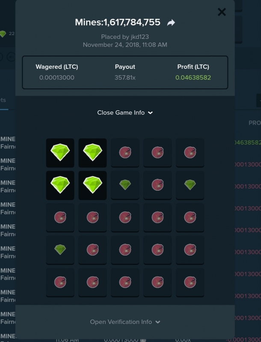
Task: Click the mine tile in row one, column five
Action: (x=190, y=153)
